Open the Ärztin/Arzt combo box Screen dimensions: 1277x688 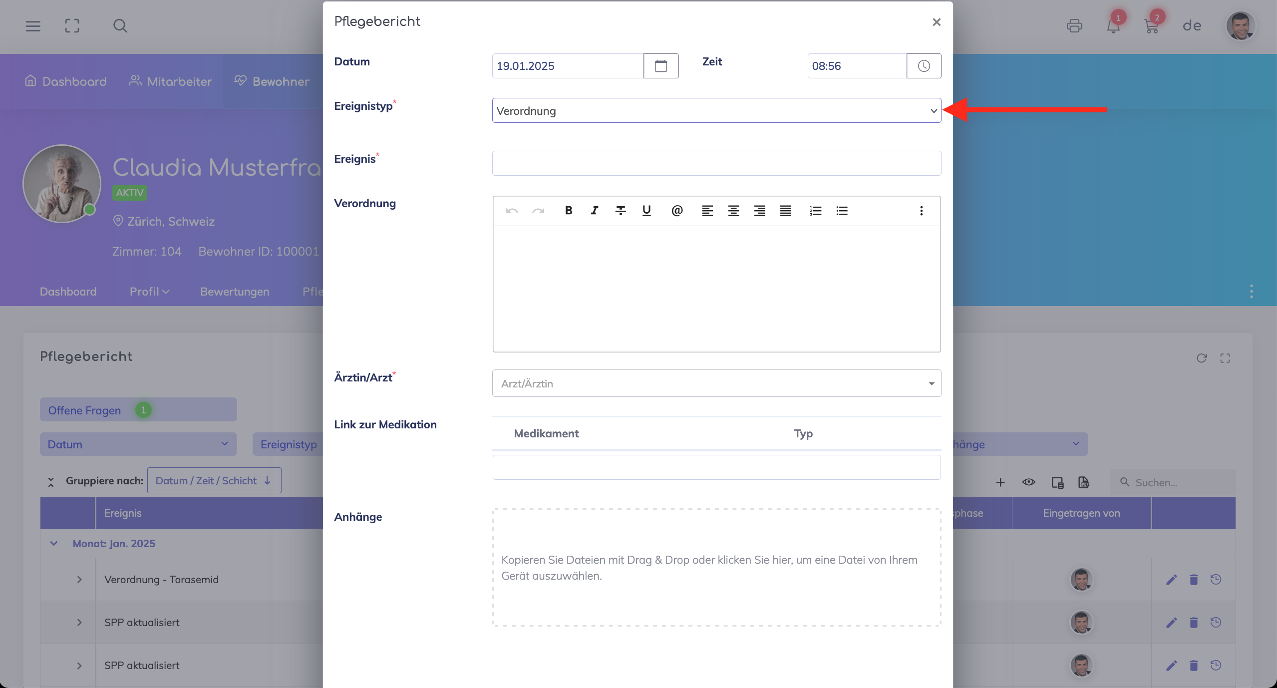click(716, 383)
